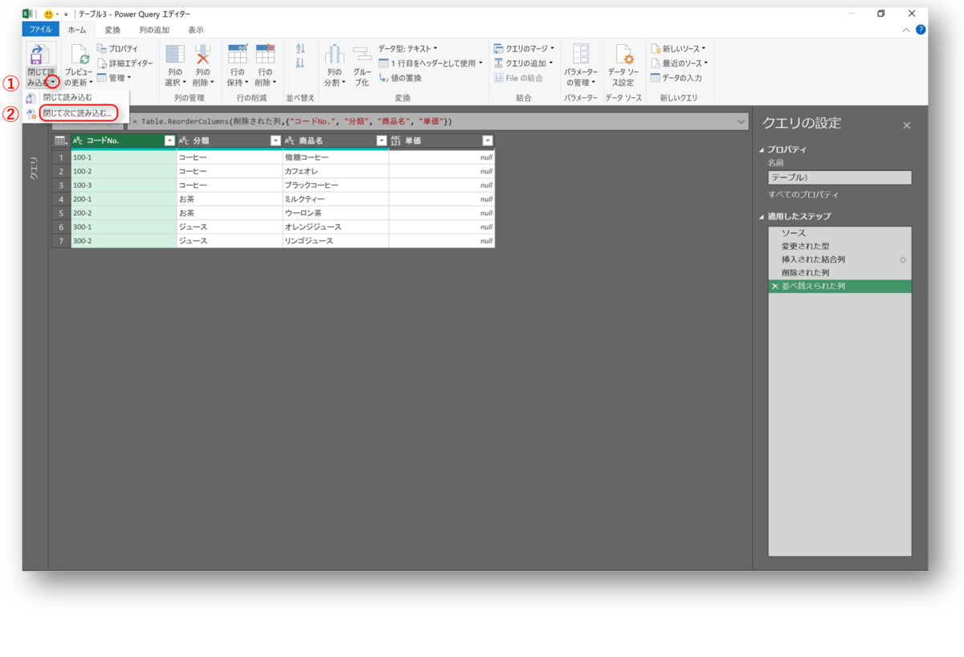This screenshot has width=964, height=657.
Task: Open the クエリのマージ merge queries button
Action: (x=524, y=49)
